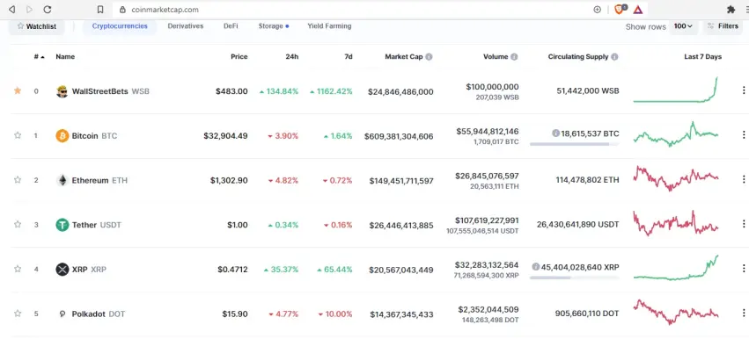
Task: Select the Cryptocurrencies tab
Action: point(120,26)
